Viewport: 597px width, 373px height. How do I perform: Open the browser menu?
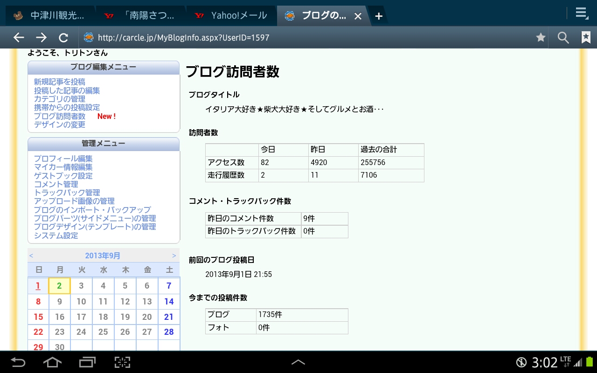point(582,14)
